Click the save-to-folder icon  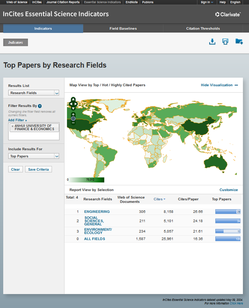[239, 42]
